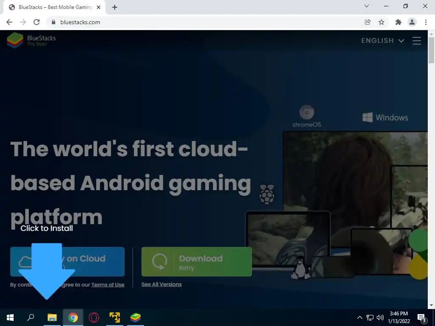
Task: Open the notification center icon
Action: click(422, 318)
